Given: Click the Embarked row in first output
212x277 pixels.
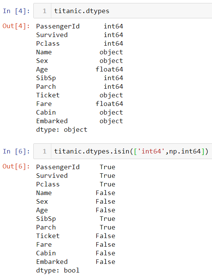Looking at the screenshot, I should click(x=79, y=121).
